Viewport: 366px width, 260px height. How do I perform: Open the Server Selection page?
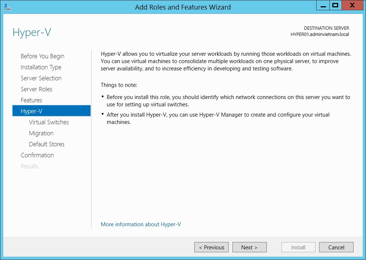(x=41, y=78)
